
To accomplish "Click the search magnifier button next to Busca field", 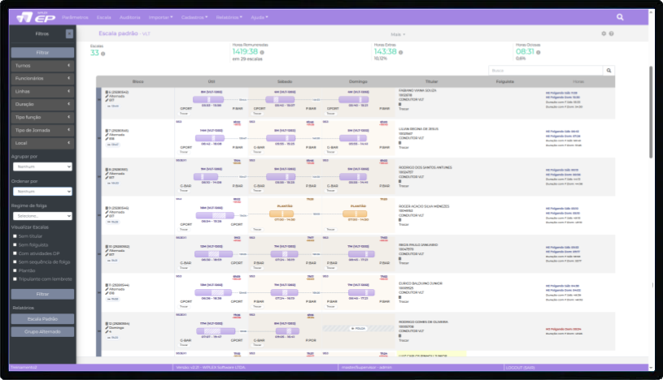I will pyautogui.click(x=608, y=71).
